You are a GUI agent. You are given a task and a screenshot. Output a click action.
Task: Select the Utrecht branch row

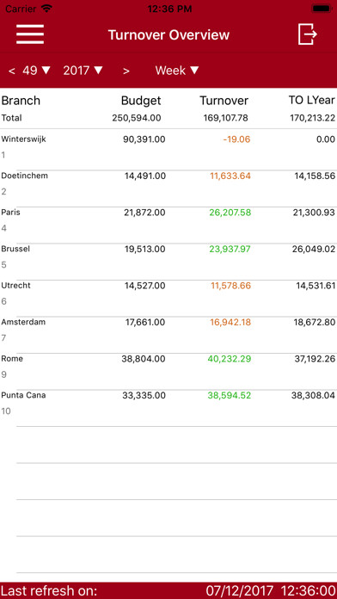[168, 293]
